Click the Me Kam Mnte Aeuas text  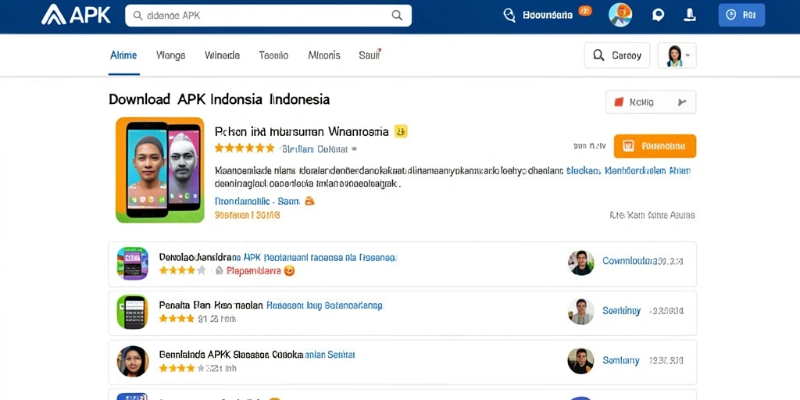pos(652,216)
